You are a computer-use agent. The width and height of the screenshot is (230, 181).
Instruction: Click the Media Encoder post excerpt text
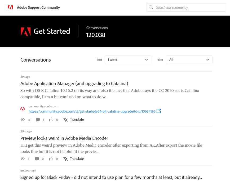[x=111, y=148]
